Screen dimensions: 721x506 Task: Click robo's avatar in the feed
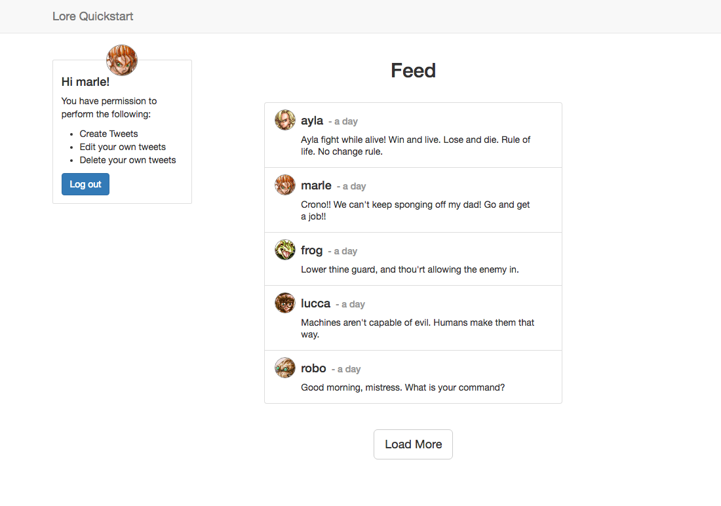pos(285,368)
